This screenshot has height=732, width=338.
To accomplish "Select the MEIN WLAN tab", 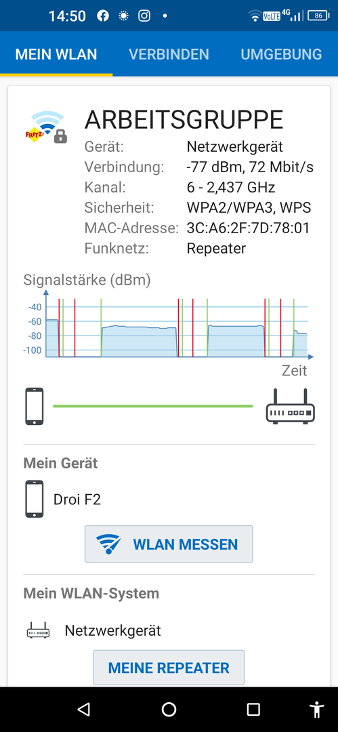I will coord(56,54).
